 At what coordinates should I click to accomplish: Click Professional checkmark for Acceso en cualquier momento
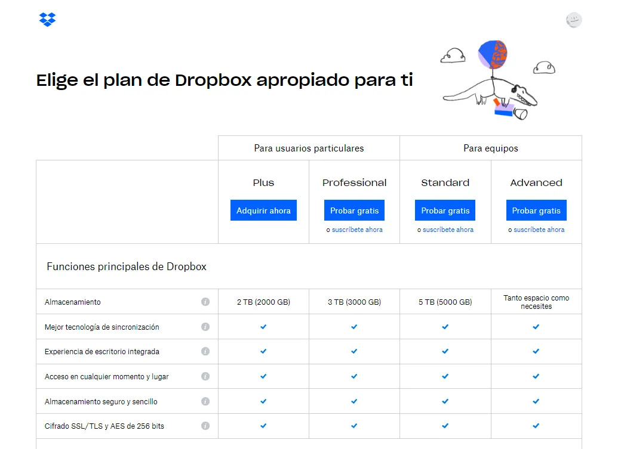[x=354, y=376]
